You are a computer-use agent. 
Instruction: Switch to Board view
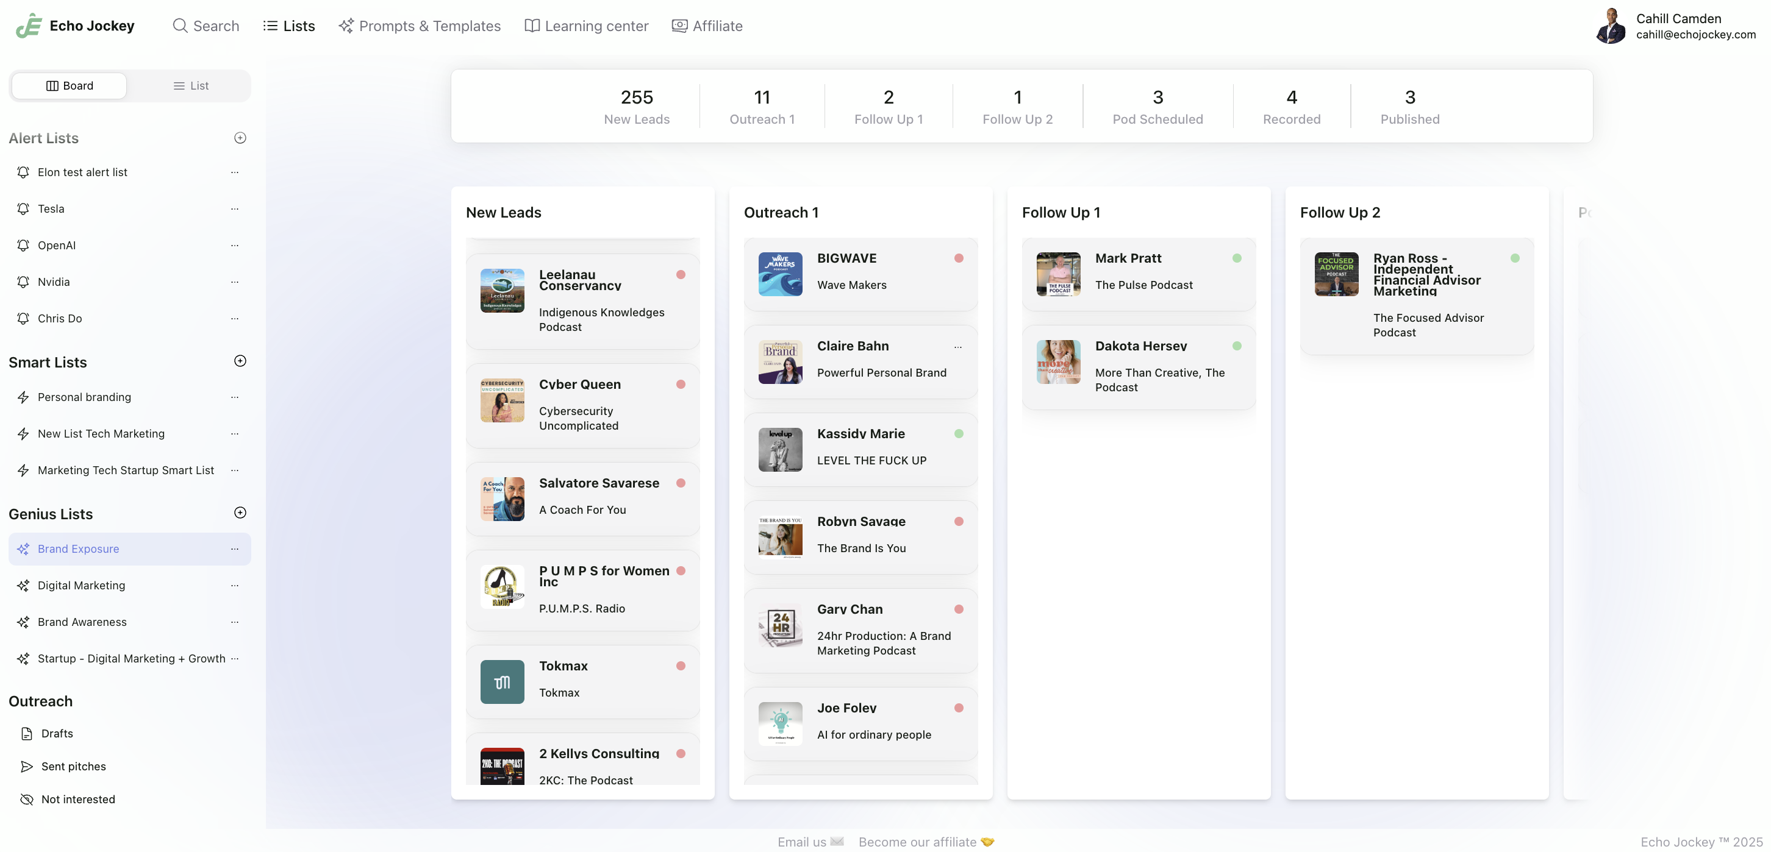[x=70, y=86]
